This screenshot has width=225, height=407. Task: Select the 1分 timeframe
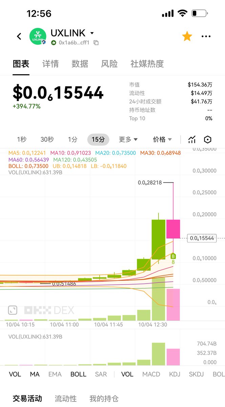coord(73,139)
